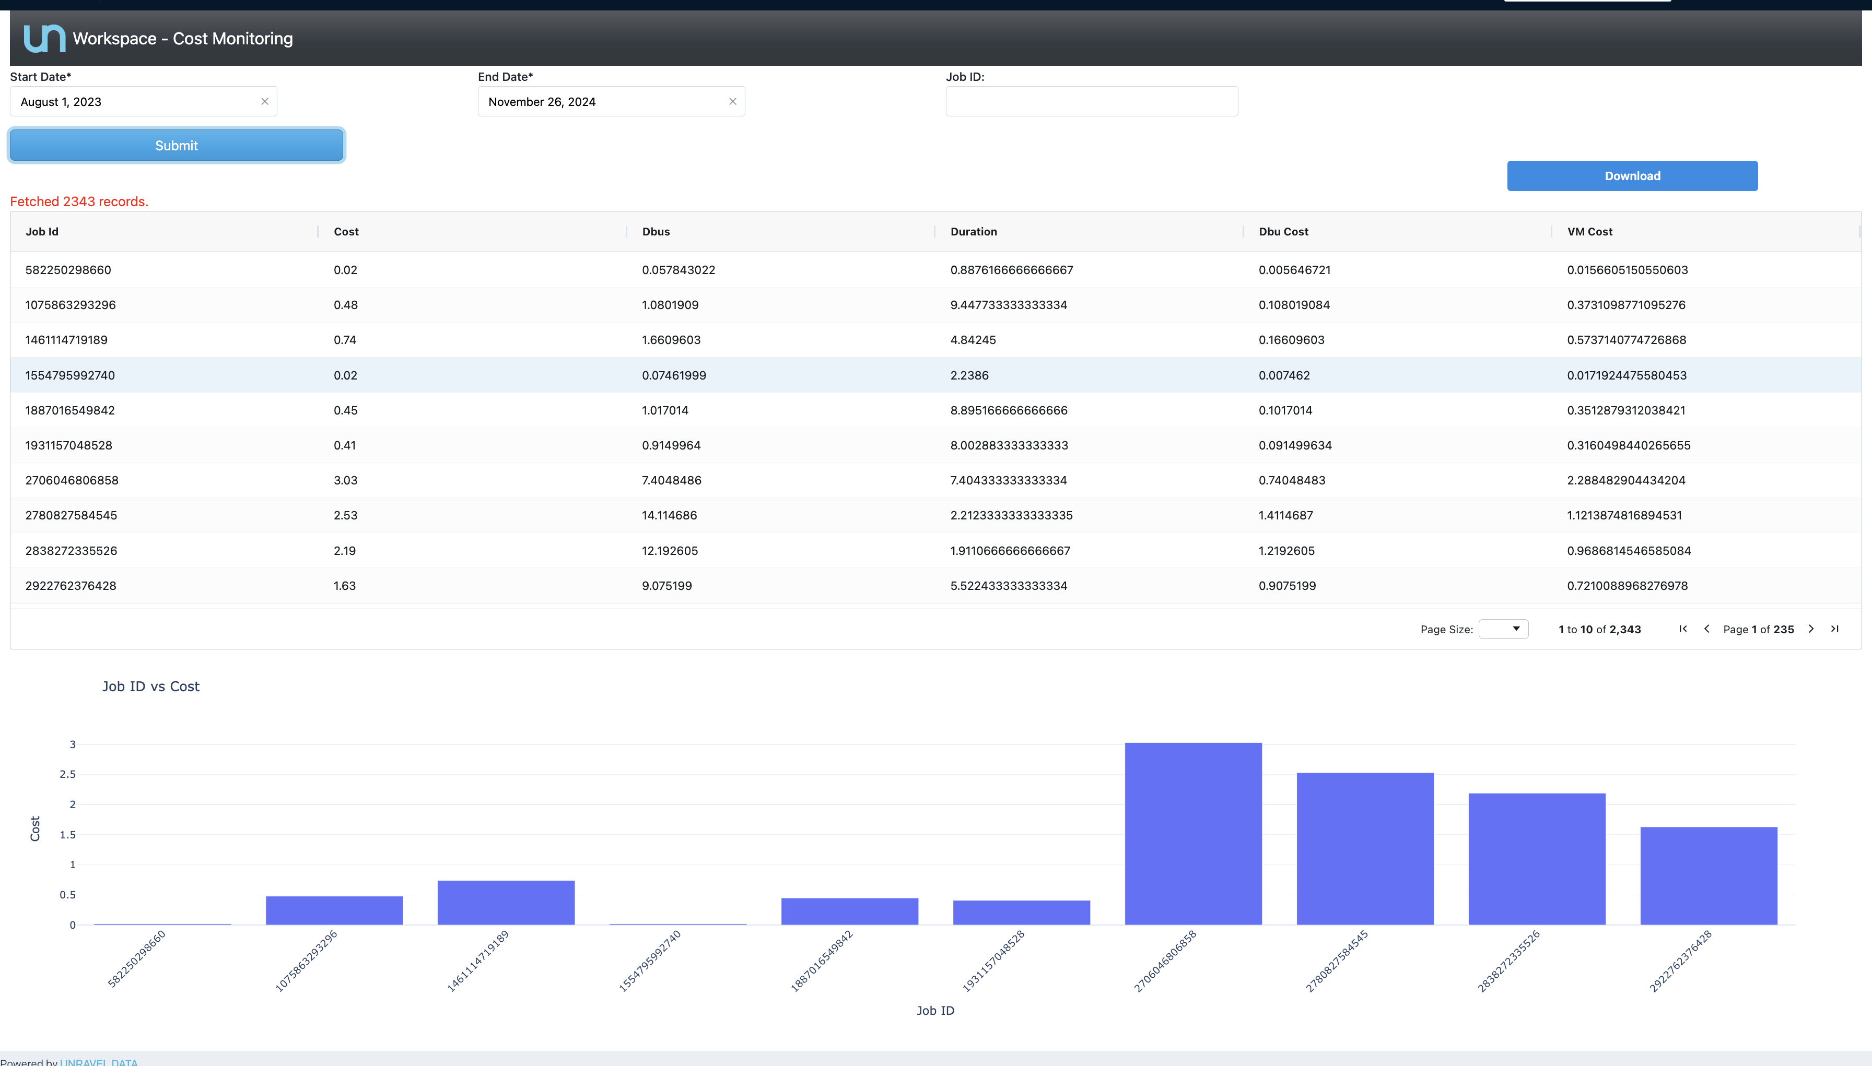Sort the table by the Cost column header
This screenshot has width=1872, height=1066.
click(x=346, y=231)
